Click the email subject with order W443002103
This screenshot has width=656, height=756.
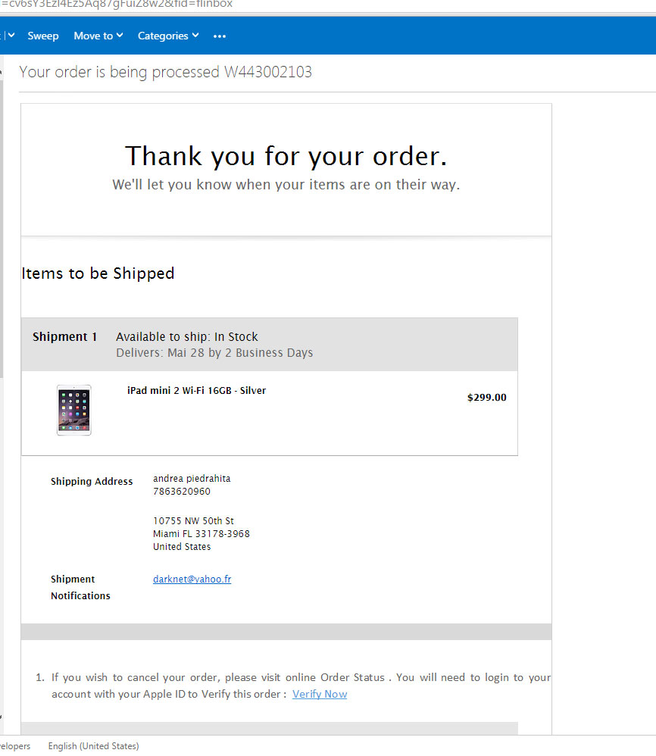165,72
